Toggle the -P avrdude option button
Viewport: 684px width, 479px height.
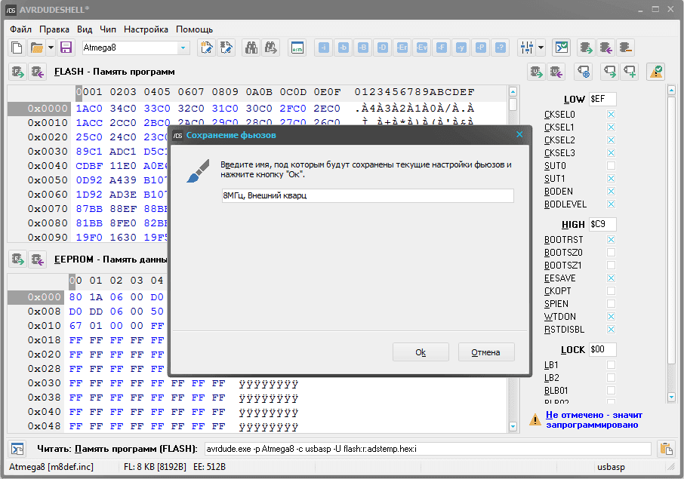[481, 48]
